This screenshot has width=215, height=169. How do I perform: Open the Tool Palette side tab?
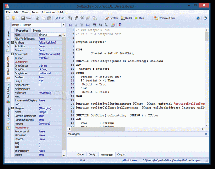tap(8, 93)
